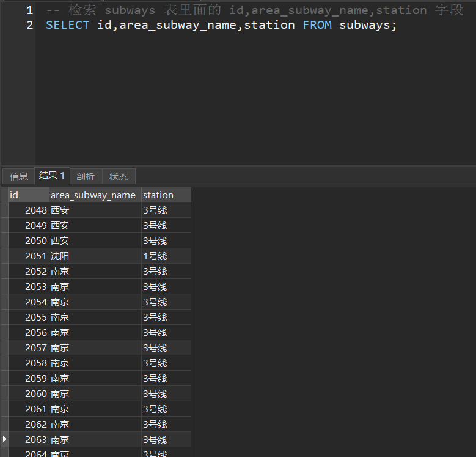Select the 西安 cell in row 2049
Image resolution: width=476 pixels, height=457 pixels.
(95, 226)
